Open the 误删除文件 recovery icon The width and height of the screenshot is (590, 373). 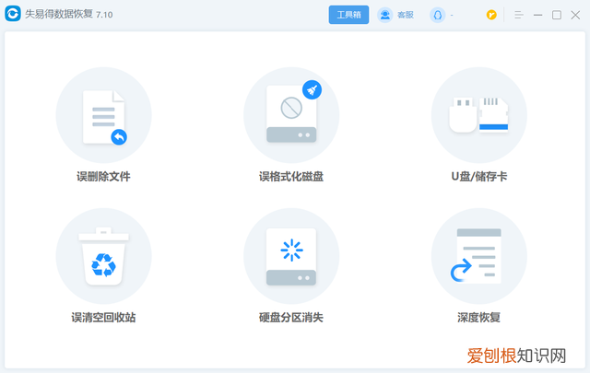(x=103, y=115)
